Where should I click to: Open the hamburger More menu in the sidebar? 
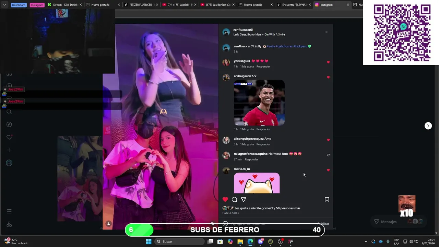9,211
